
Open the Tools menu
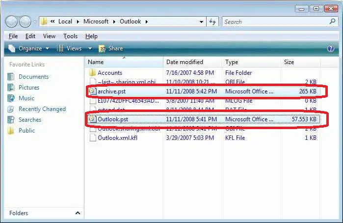pos(71,36)
